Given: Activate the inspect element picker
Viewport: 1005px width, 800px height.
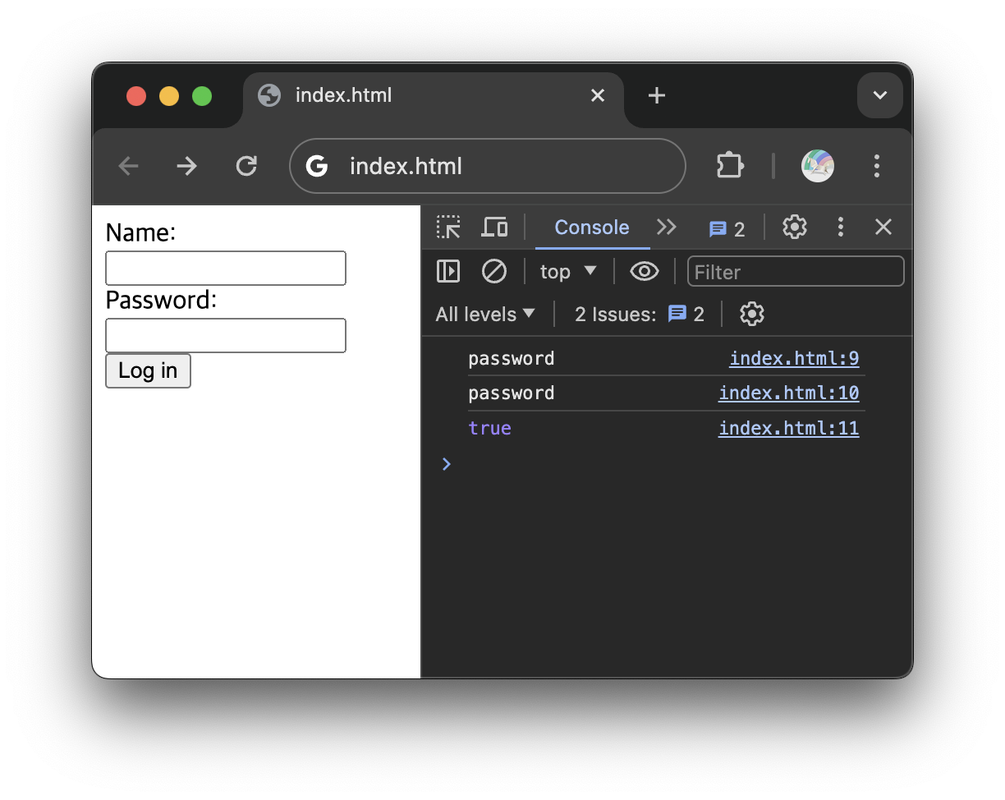Looking at the screenshot, I should point(448,228).
